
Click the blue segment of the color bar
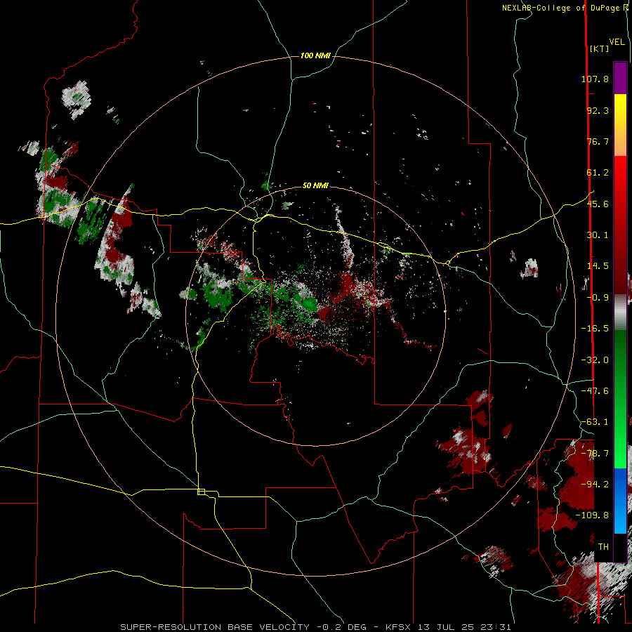[620, 500]
